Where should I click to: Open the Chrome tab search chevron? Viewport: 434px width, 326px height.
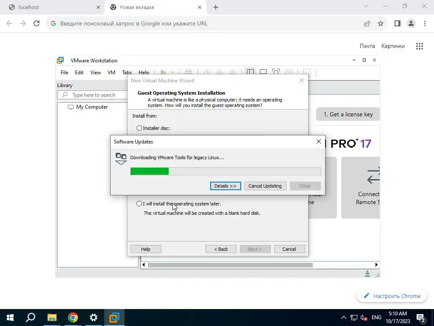point(366,6)
